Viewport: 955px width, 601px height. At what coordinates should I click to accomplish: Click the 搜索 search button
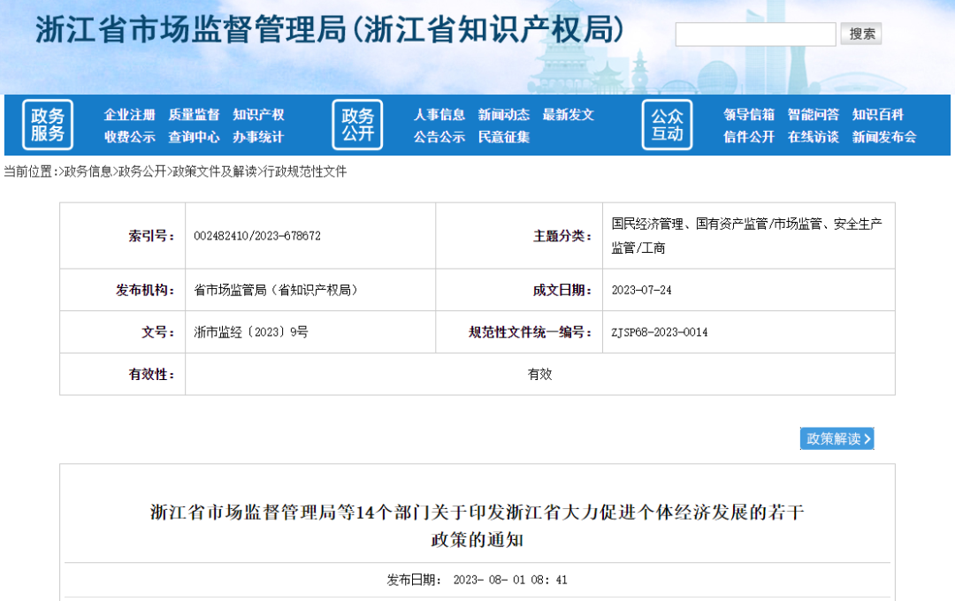click(x=861, y=34)
